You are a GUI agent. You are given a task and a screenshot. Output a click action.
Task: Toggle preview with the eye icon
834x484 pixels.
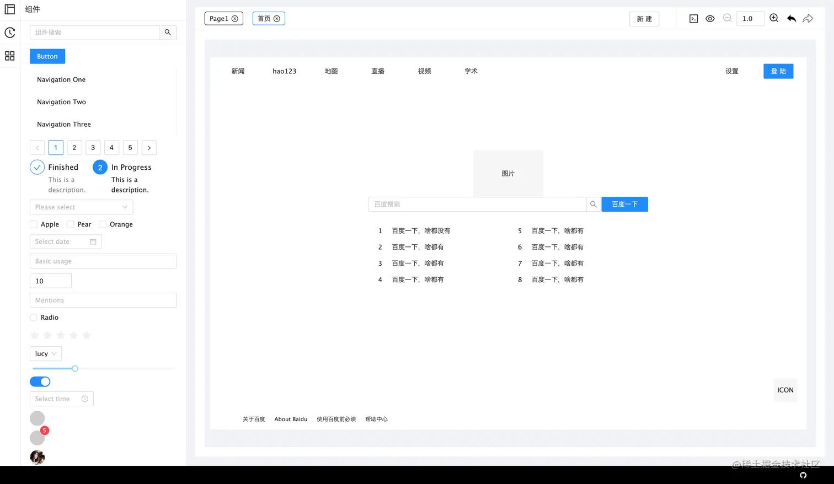710,19
